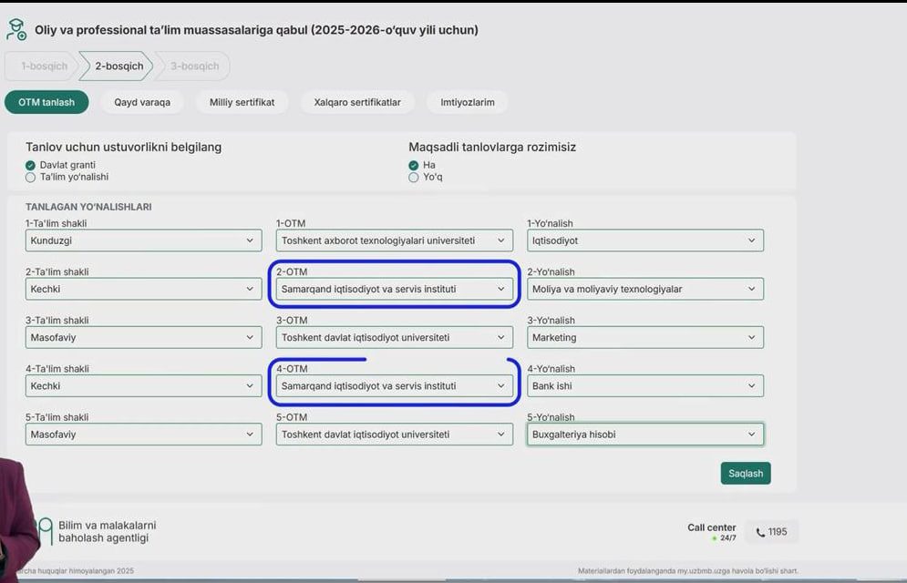The width and height of the screenshot is (907, 583).
Task: Click the chevron arrow in 1-OTM field
Action: coord(500,240)
